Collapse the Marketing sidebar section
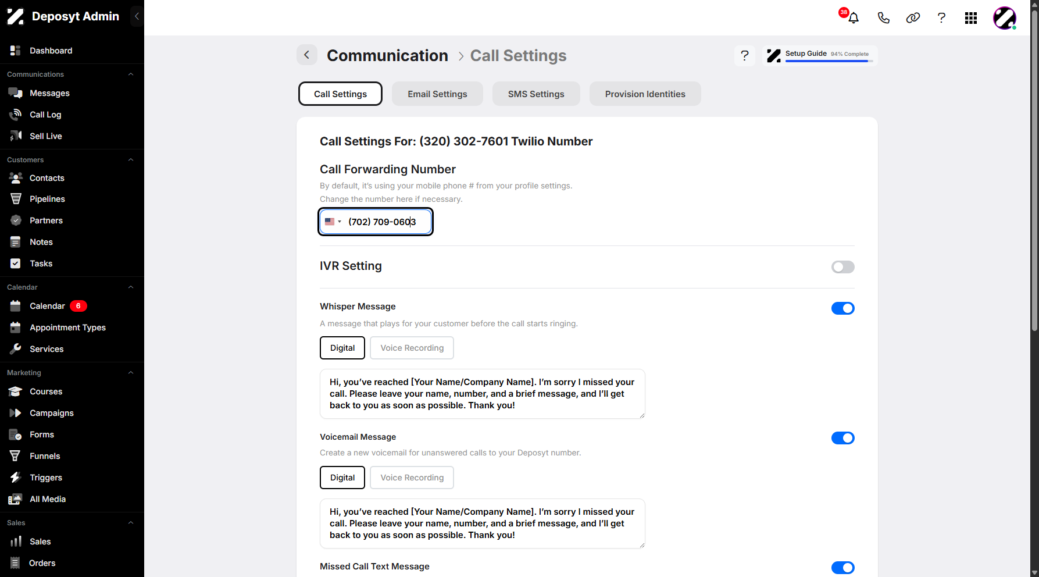1039x577 pixels. (x=131, y=373)
